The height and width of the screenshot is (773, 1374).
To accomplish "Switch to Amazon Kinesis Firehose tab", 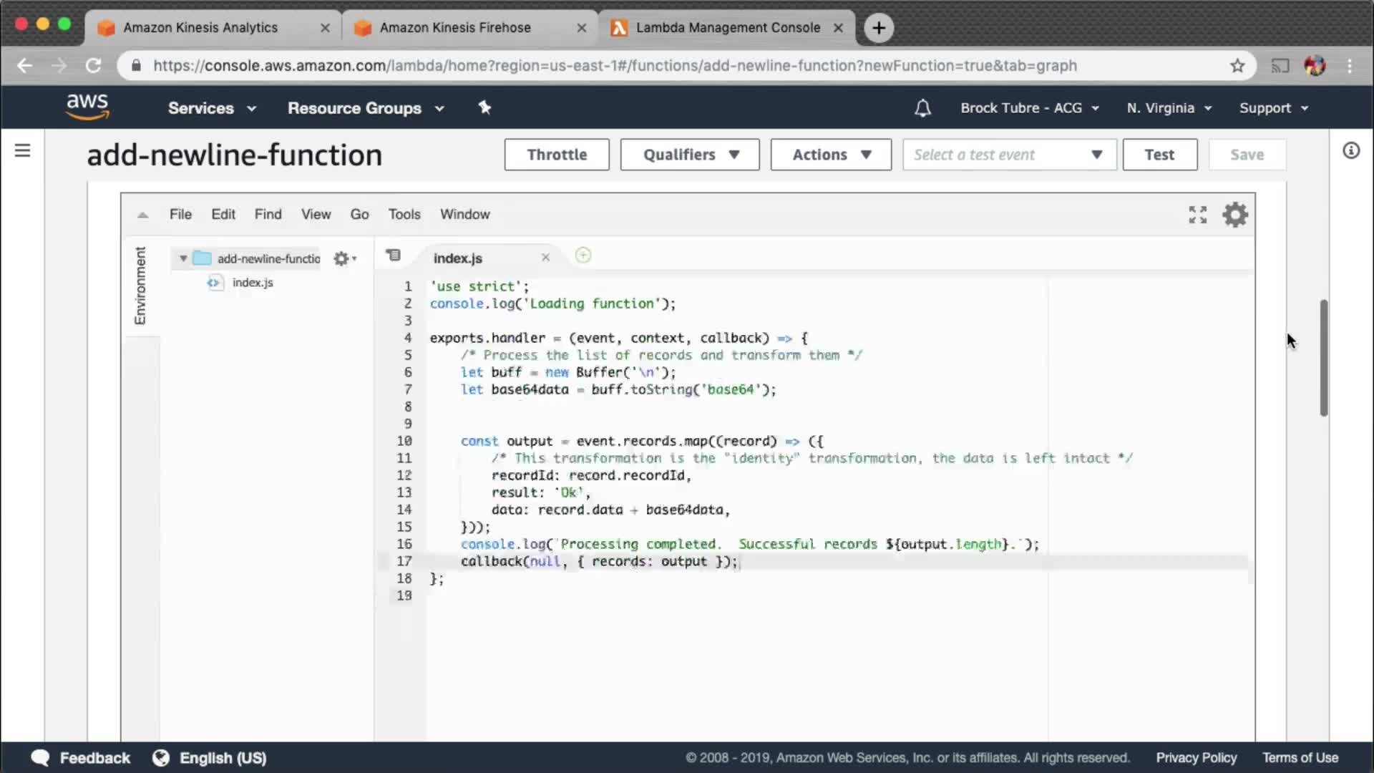I will click(455, 28).
